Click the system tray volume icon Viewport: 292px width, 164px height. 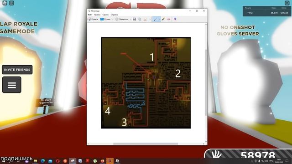click(266, 161)
